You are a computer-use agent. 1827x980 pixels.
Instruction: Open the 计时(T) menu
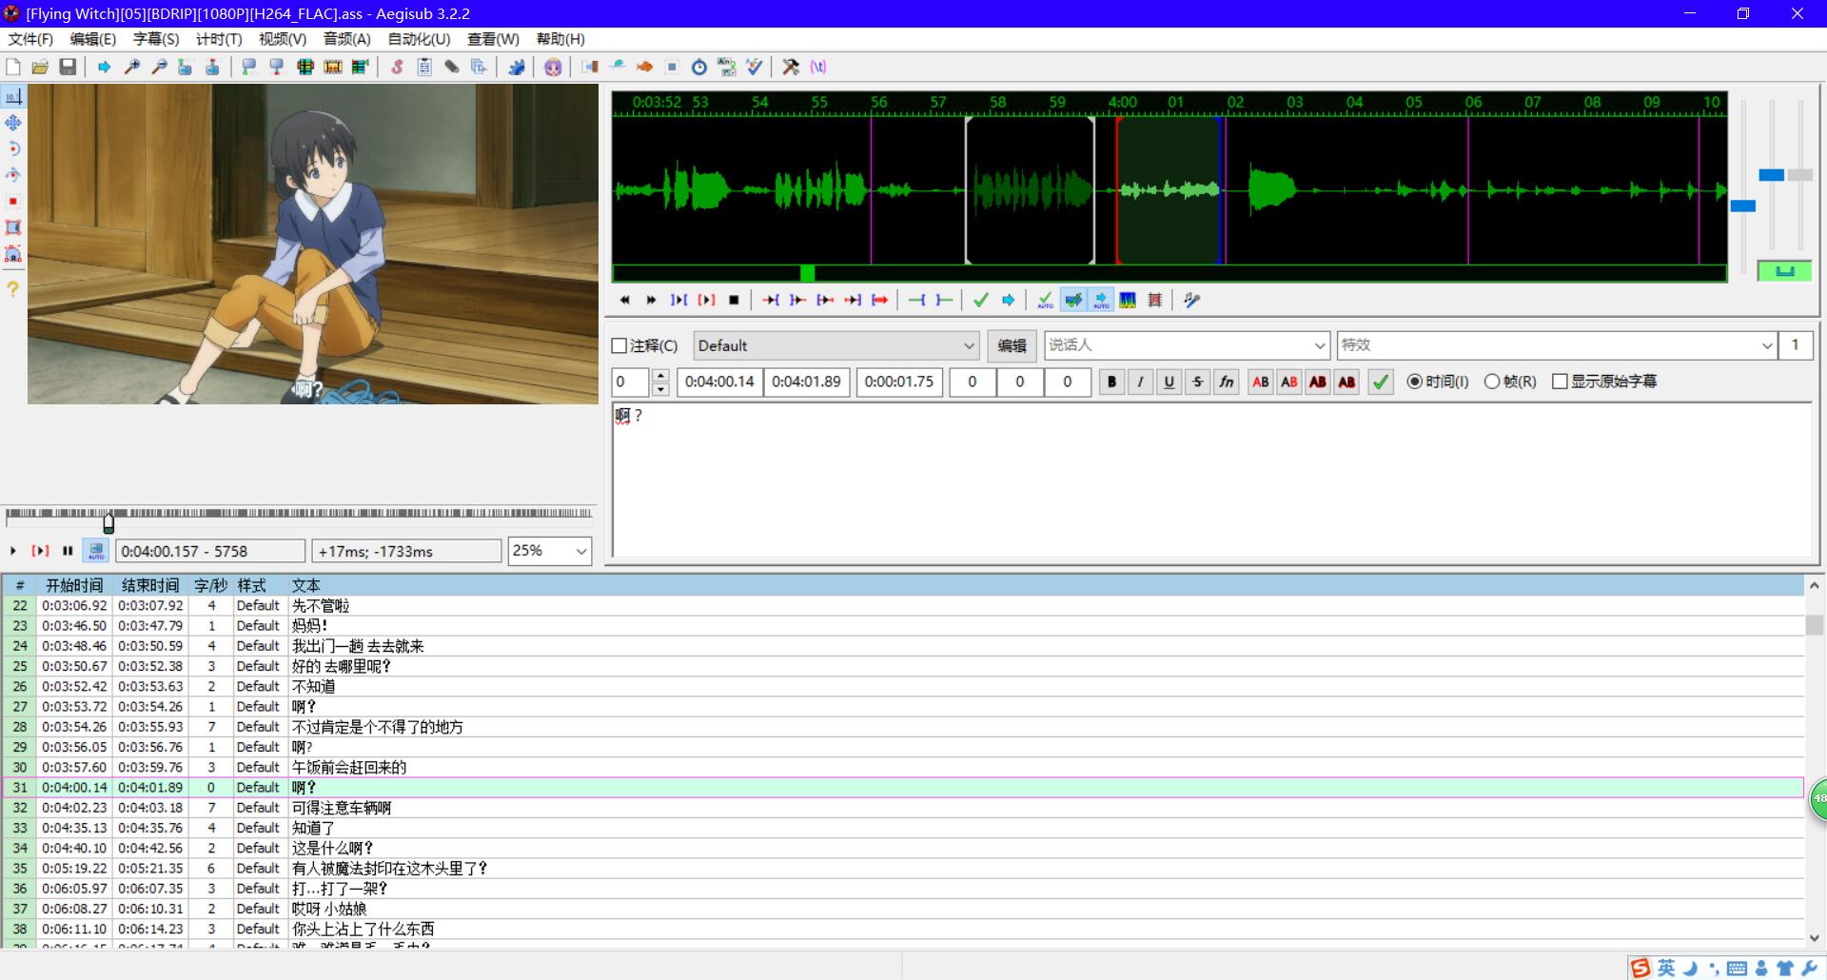219,39
